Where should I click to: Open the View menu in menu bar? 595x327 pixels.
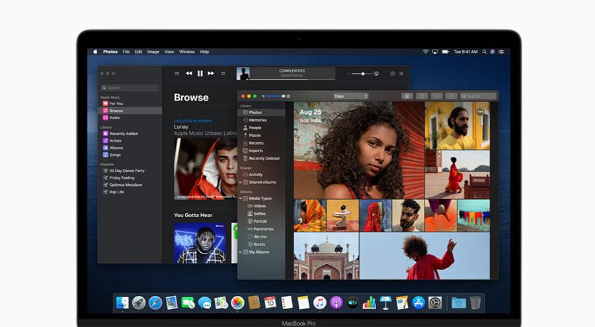click(x=169, y=52)
